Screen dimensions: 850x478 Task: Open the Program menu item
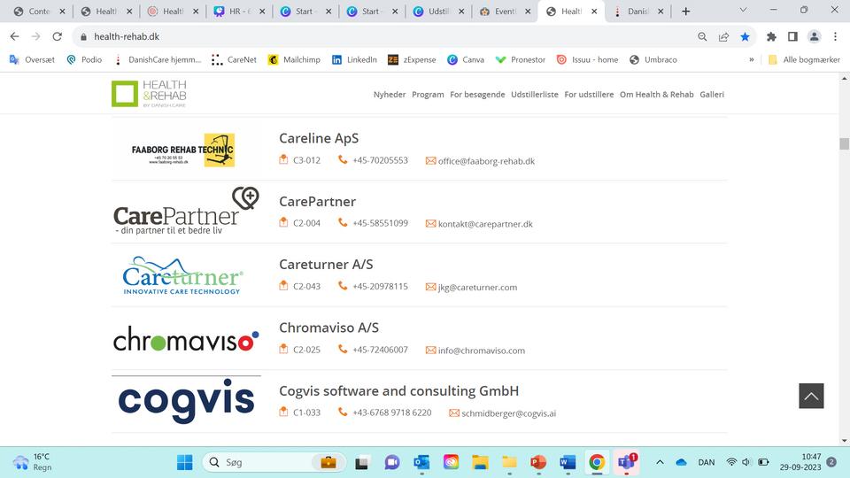428,95
